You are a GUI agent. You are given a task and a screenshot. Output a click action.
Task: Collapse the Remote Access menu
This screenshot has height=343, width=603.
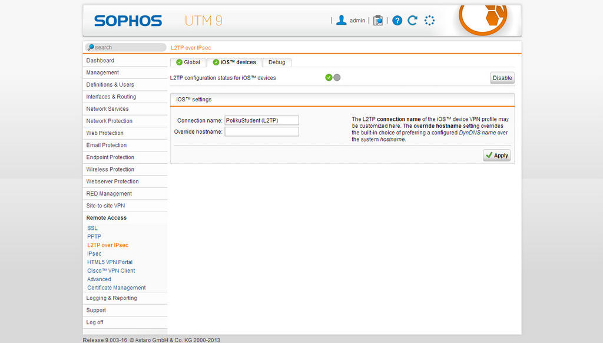(125, 218)
